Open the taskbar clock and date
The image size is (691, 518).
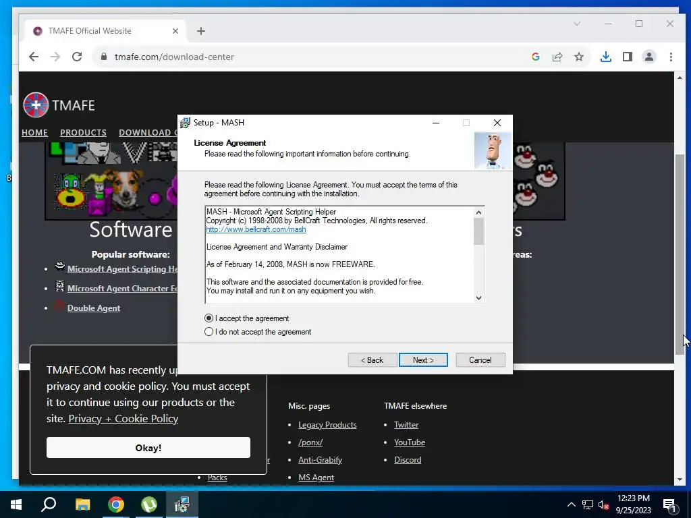point(633,505)
